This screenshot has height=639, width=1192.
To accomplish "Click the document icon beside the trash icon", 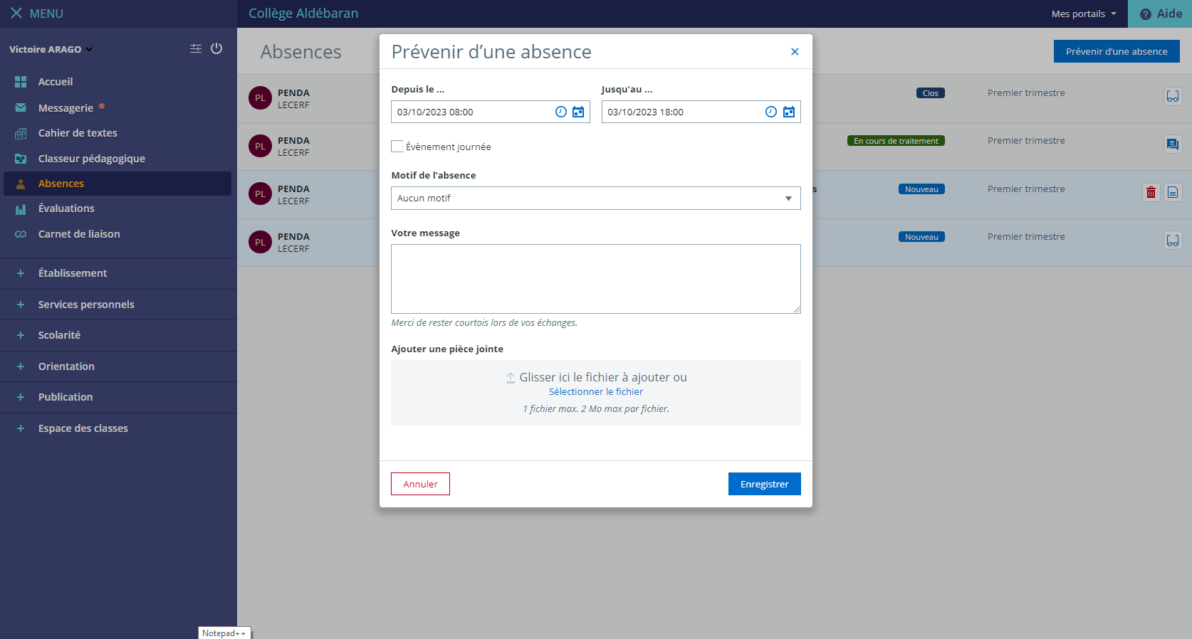I will [x=1173, y=192].
